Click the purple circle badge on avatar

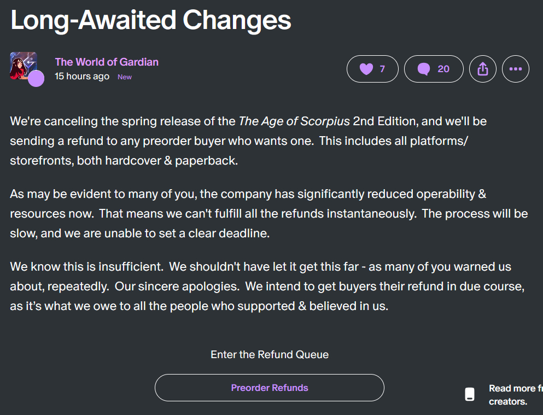click(x=36, y=79)
